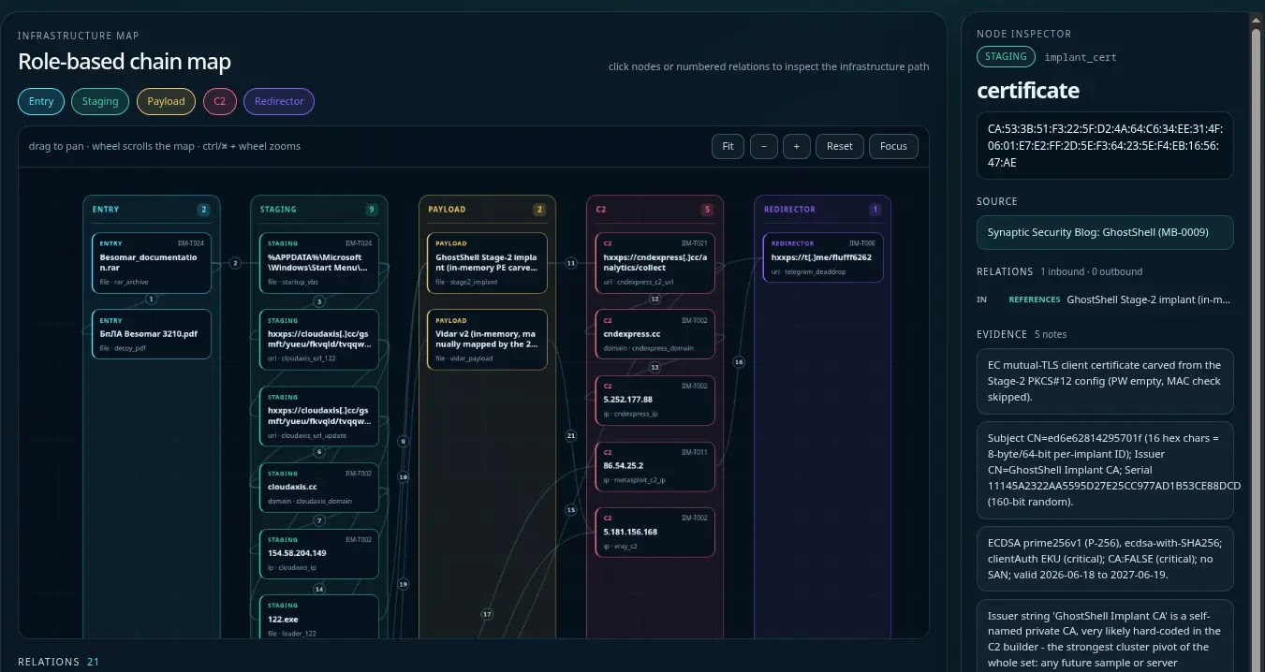Toggle the C2 role filter chip

219,101
